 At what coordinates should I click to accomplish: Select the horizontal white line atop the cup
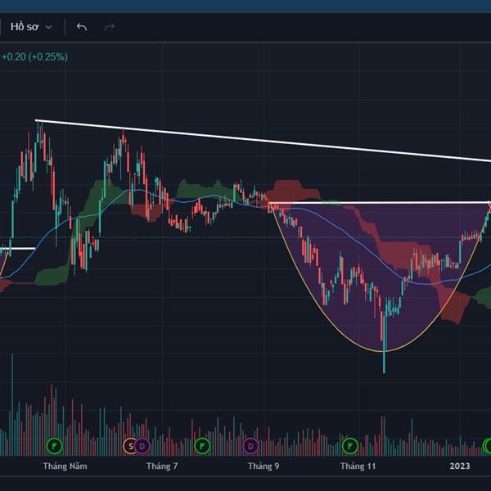pyautogui.click(x=379, y=203)
